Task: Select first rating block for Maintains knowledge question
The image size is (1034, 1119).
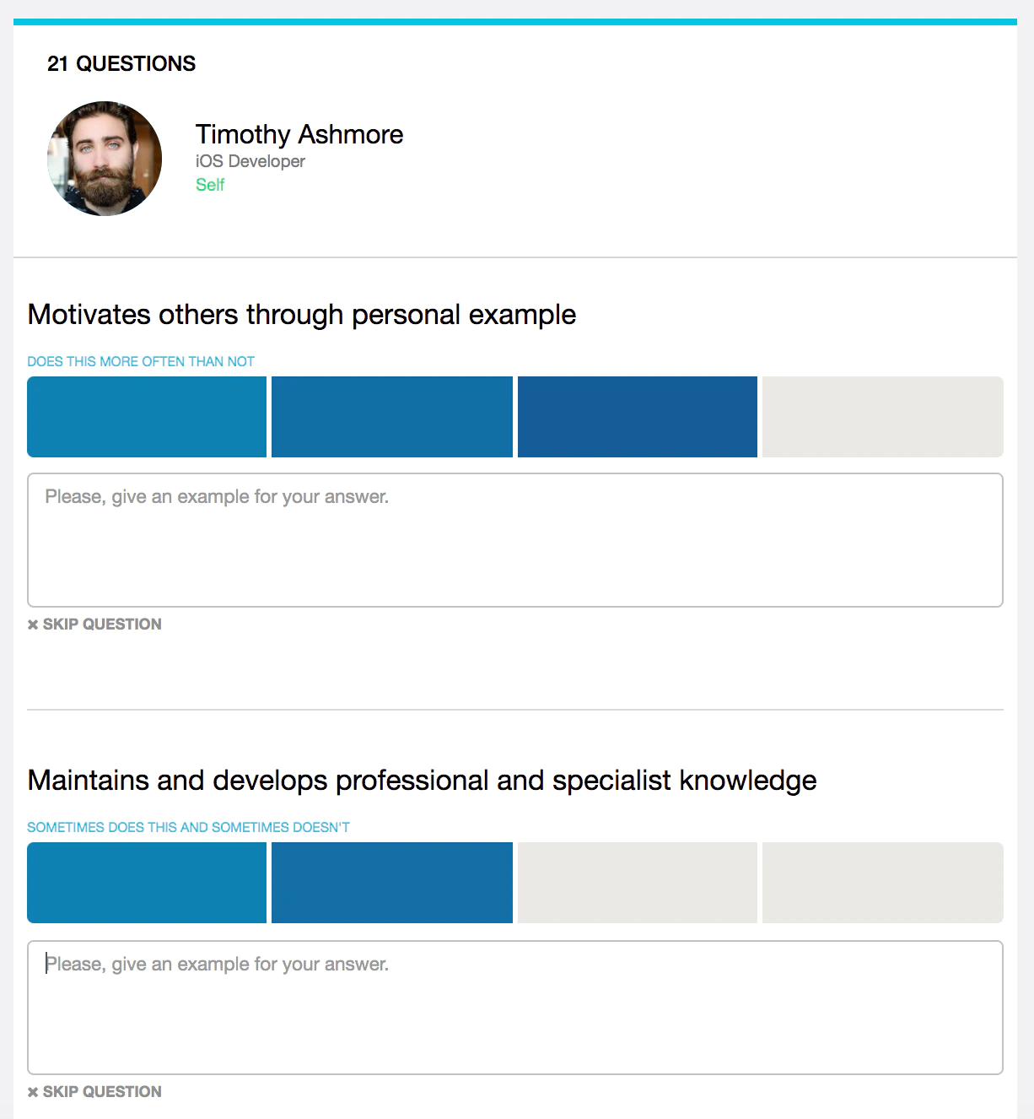Action: 147,883
